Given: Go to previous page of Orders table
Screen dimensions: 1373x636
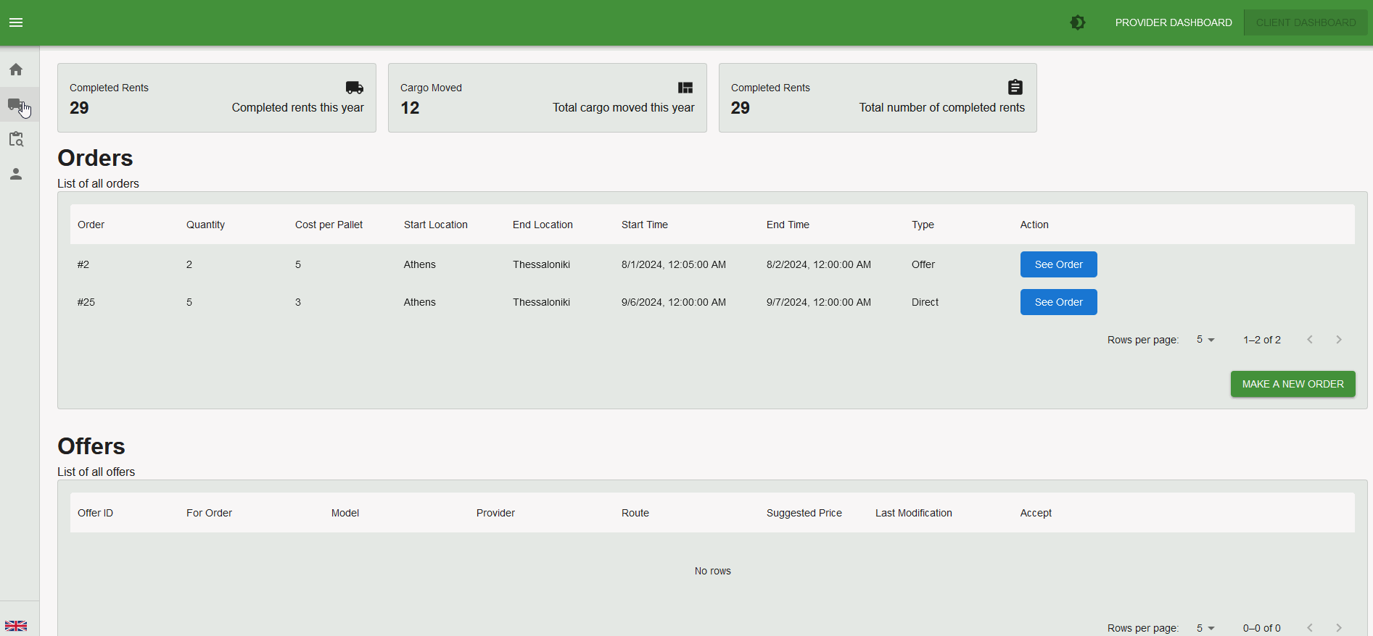Looking at the screenshot, I should (x=1310, y=340).
